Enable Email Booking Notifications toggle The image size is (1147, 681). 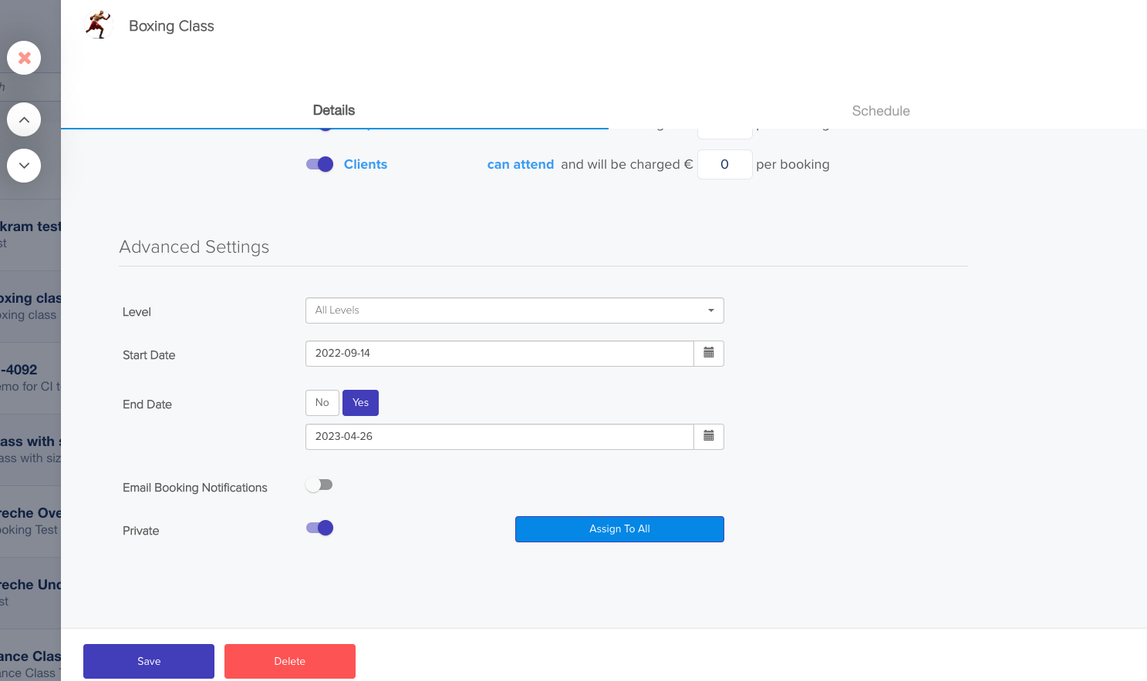pyautogui.click(x=319, y=485)
